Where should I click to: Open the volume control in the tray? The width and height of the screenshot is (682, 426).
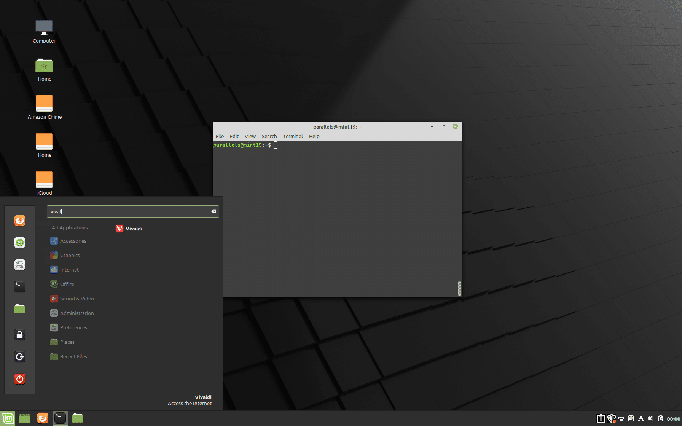(x=650, y=418)
